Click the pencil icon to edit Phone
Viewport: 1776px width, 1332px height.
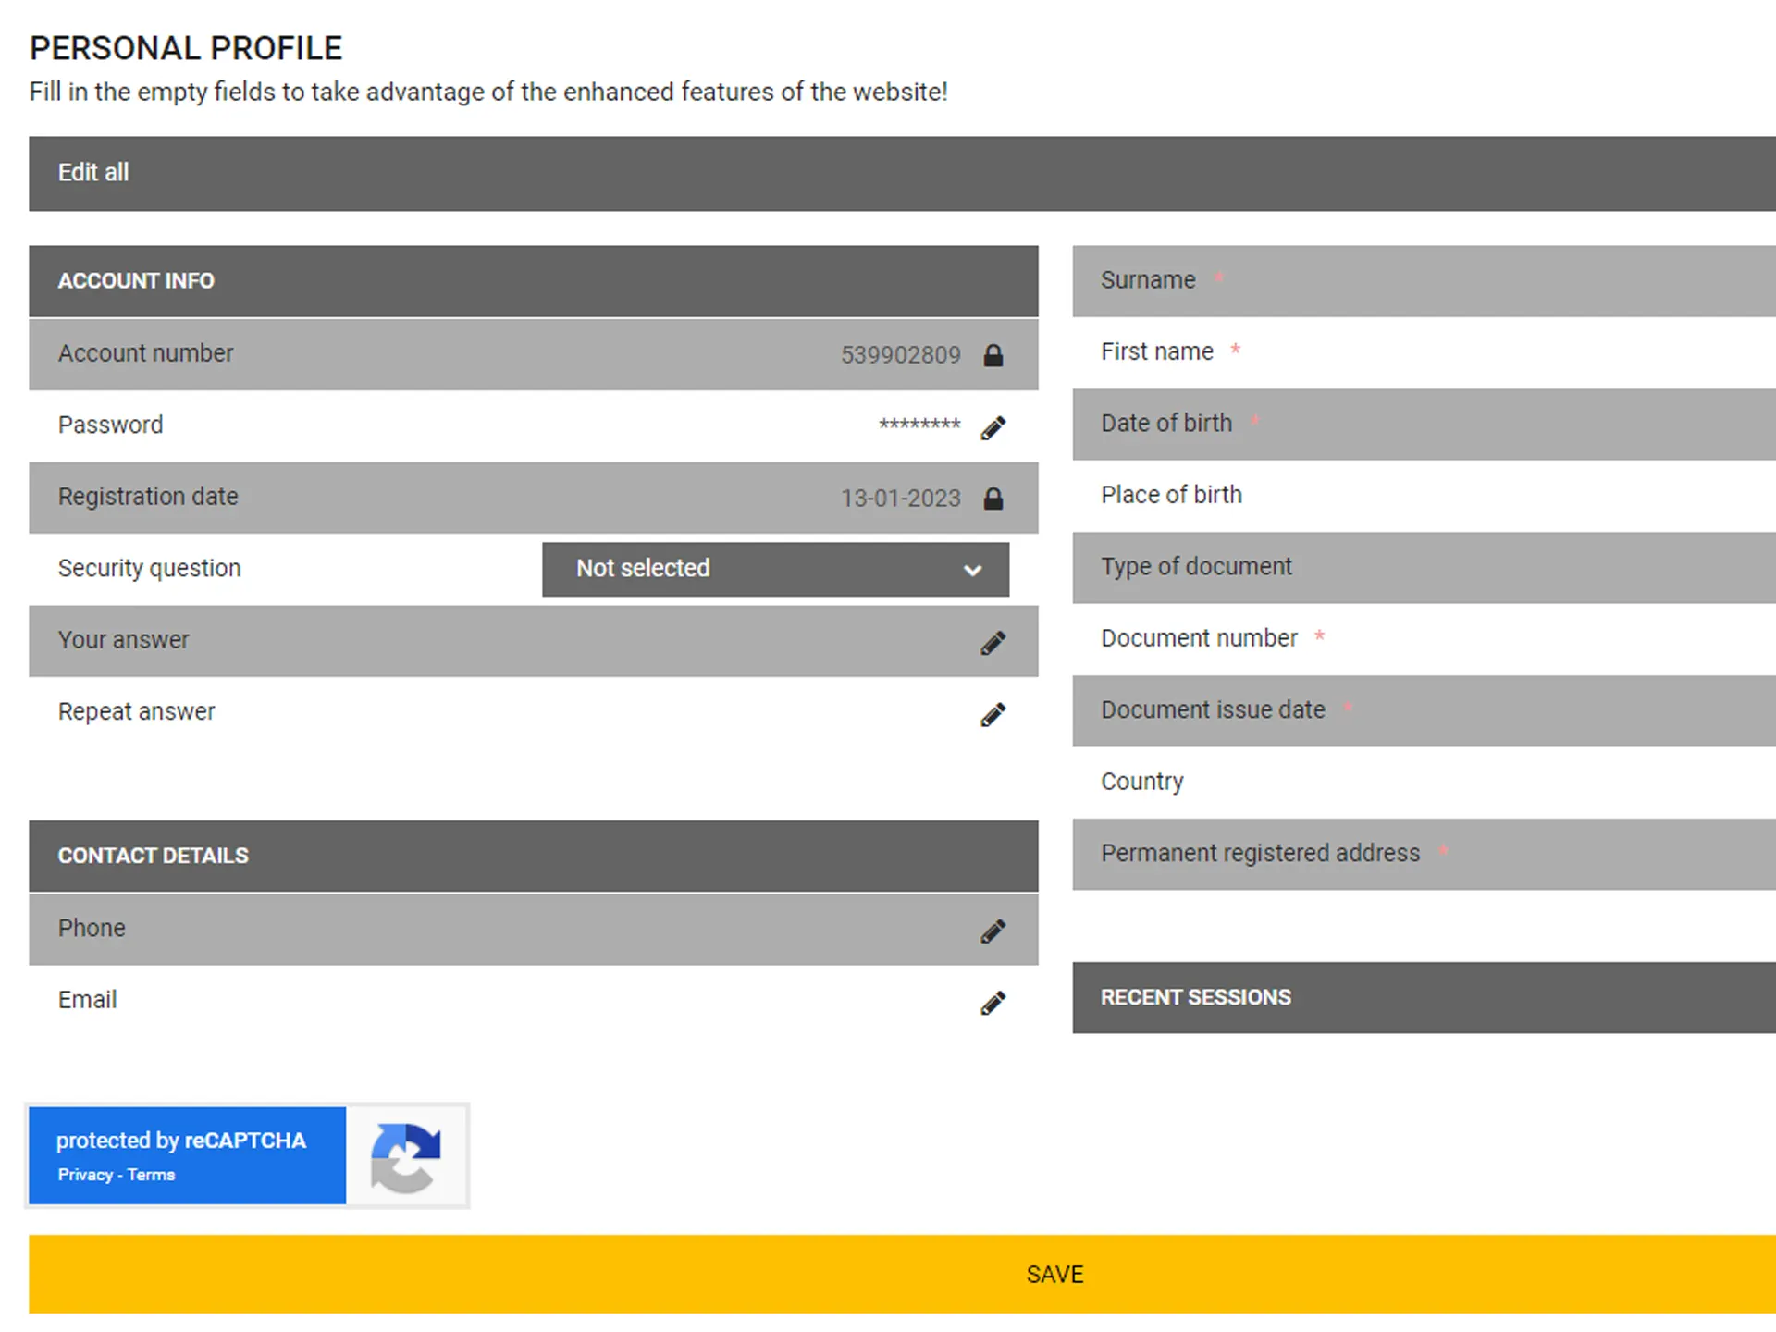(993, 931)
